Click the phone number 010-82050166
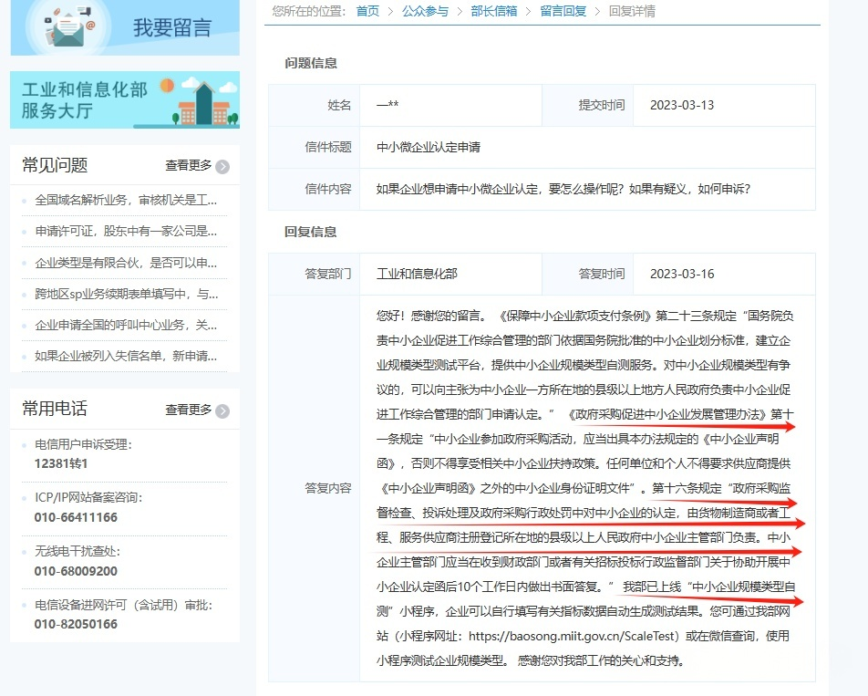Viewport: 868px width, 696px height. coord(76,625)
